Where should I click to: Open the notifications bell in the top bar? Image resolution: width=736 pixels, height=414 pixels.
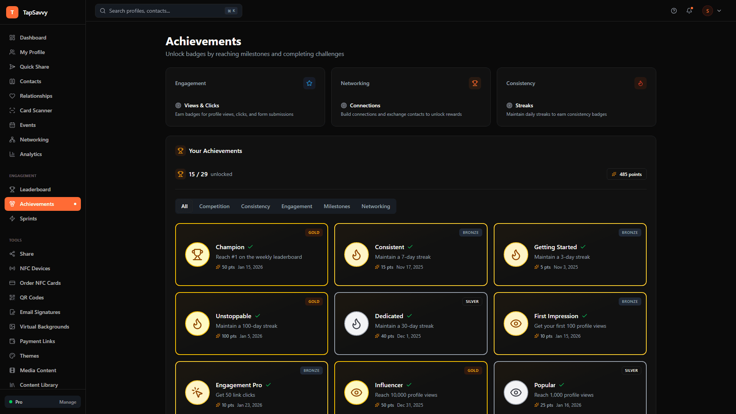[689, 11]
